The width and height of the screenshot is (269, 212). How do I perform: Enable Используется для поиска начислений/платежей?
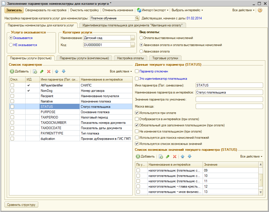[x=137, y=138]
